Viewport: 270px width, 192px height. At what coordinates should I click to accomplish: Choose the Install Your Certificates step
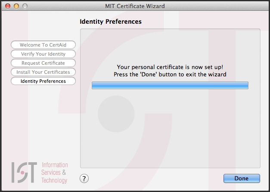click(x=43, y=72)
